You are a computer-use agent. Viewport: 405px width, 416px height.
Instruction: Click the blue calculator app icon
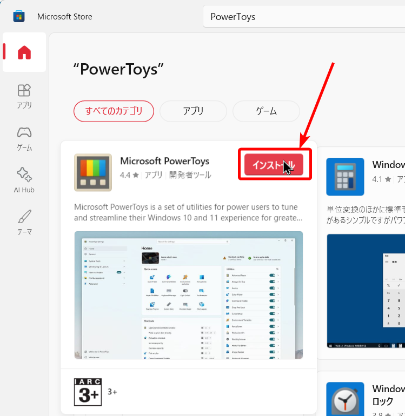[345, 177]
